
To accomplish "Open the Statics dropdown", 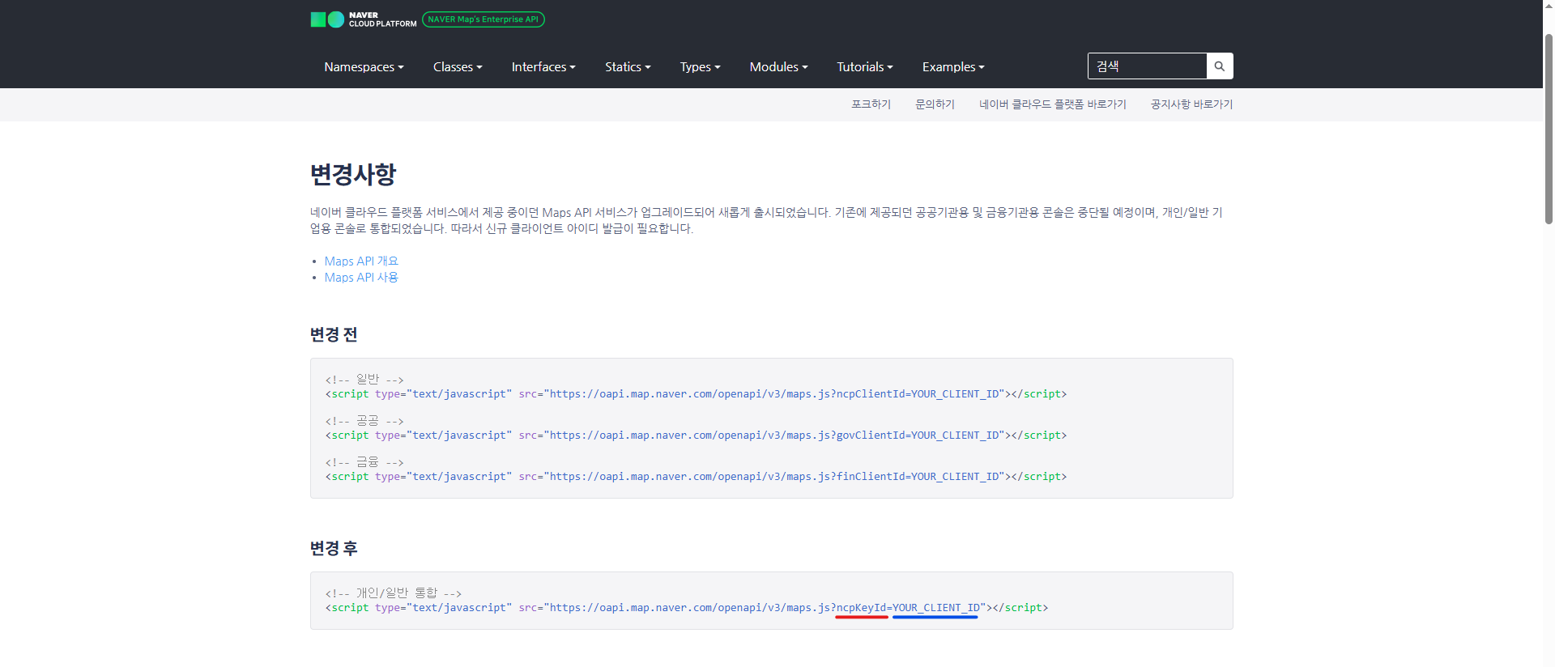I will (628, 67).
